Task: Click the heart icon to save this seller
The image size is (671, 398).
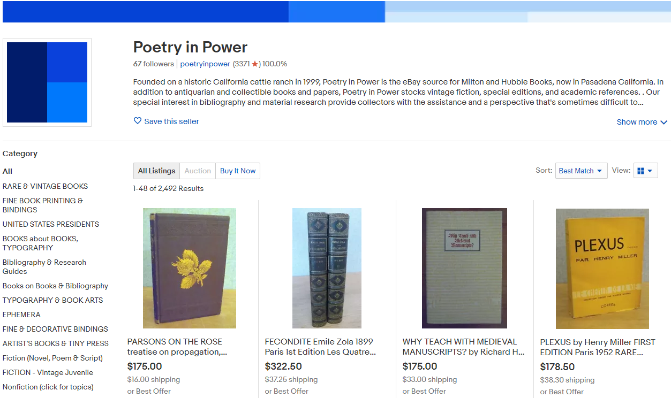Action: (138, 121)
